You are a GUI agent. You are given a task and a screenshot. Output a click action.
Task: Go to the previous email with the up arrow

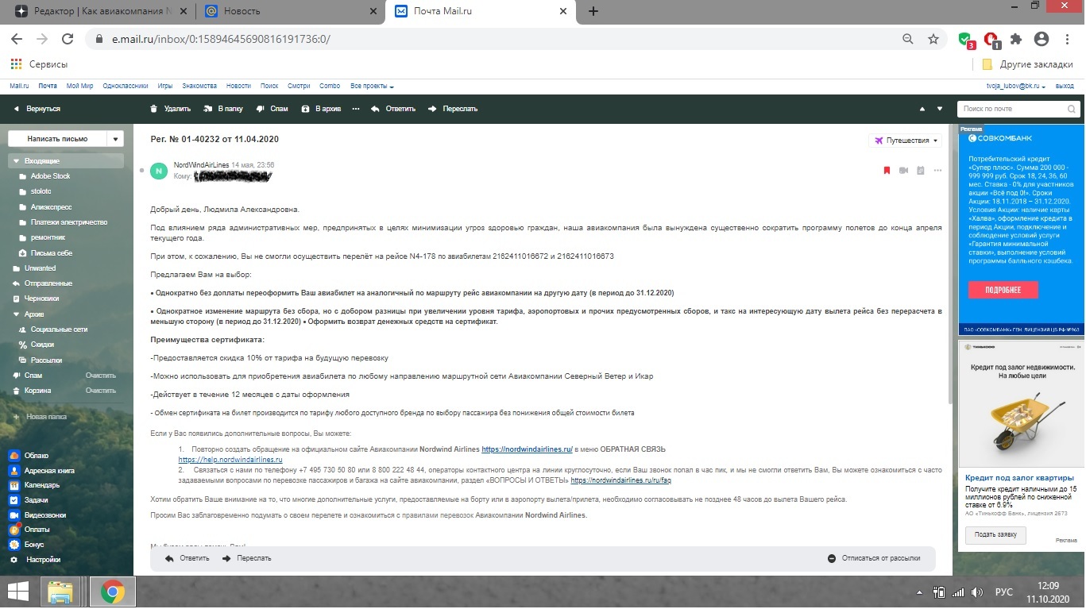(922, 109)
